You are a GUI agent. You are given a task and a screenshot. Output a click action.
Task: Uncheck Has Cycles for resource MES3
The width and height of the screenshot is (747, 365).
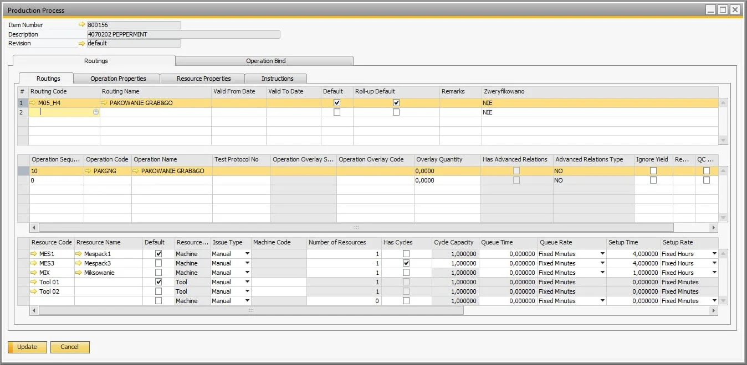click(x=406, y=263)
